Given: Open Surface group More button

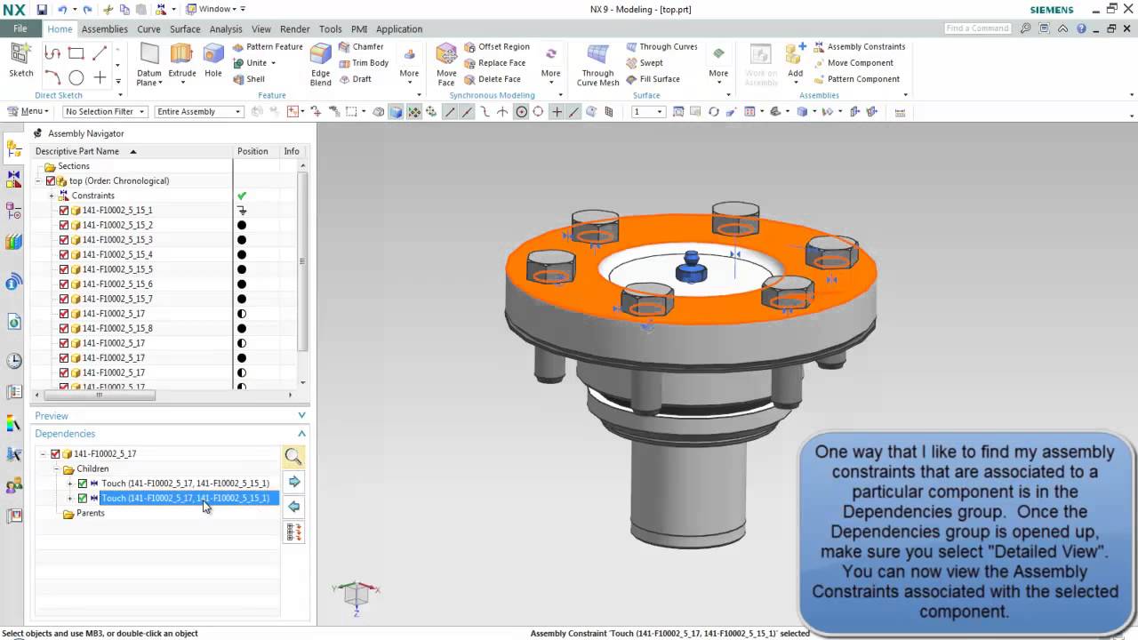Looking at the screenshot, I should (718, 64).
